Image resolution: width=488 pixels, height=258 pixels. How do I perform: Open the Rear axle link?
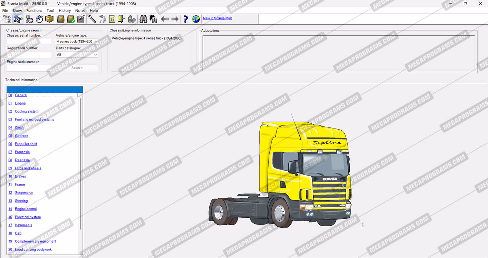point(23,160)
